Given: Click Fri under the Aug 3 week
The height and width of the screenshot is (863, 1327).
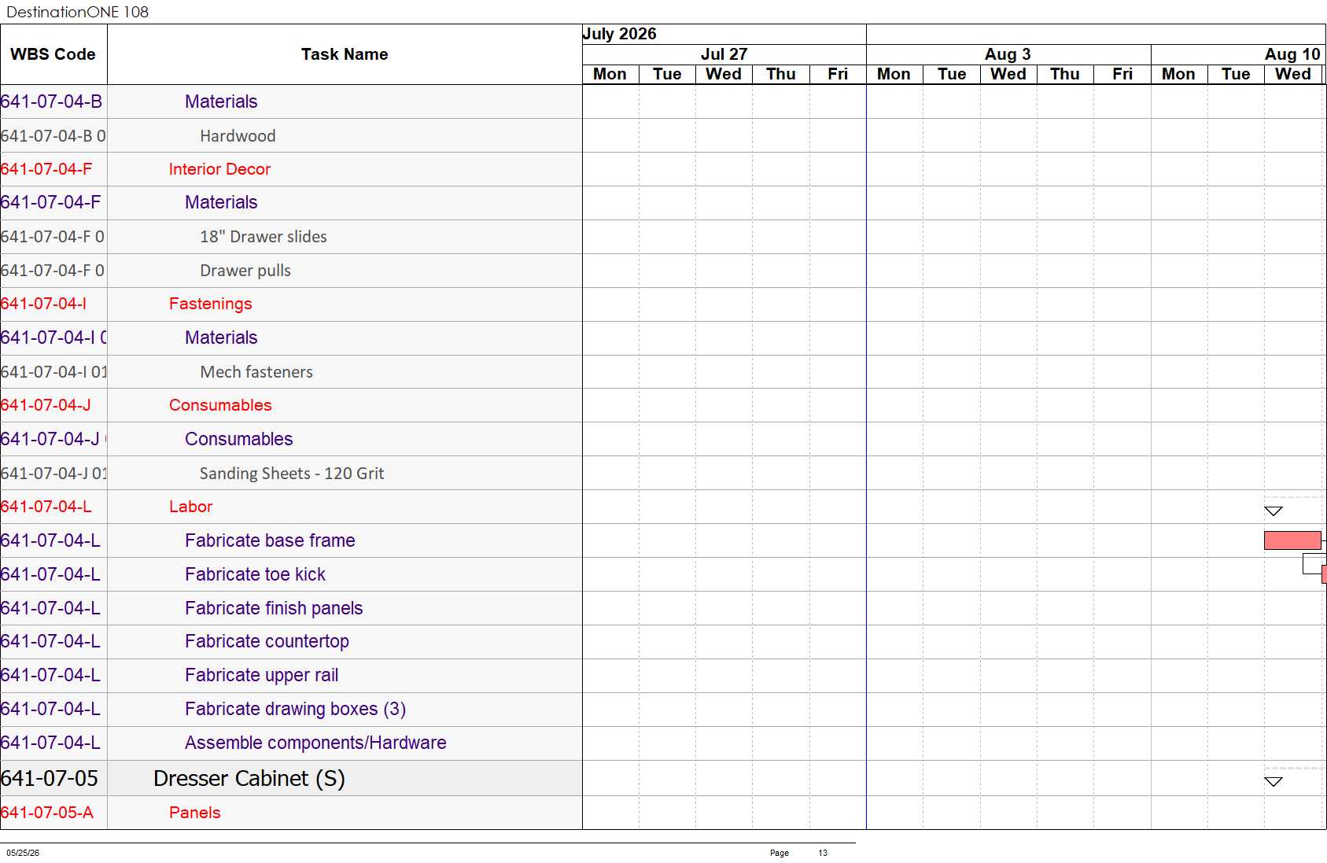Looking at the screenshot, I should pos(1122,74).
